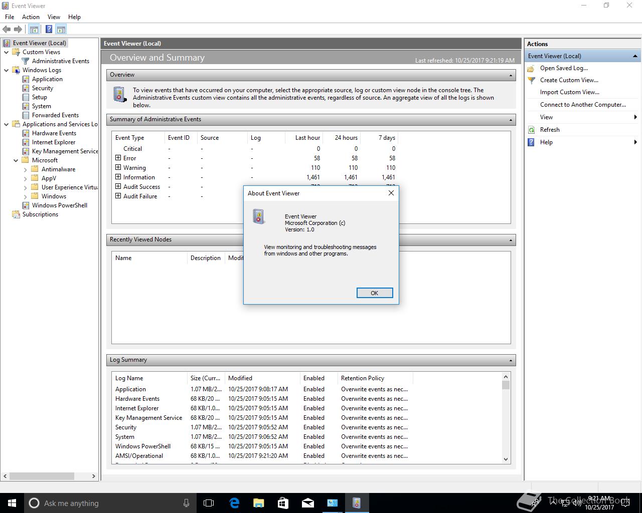The width and height of the screenshot is (642, 513).
Task: Open the View menu in menu bar
Action: (x=54, y=17)
